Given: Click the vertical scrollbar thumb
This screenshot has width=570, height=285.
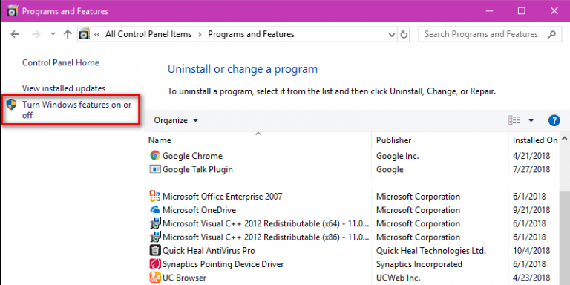Looking at the screenshot, I should pyautogui.click(x=565, y=238).
